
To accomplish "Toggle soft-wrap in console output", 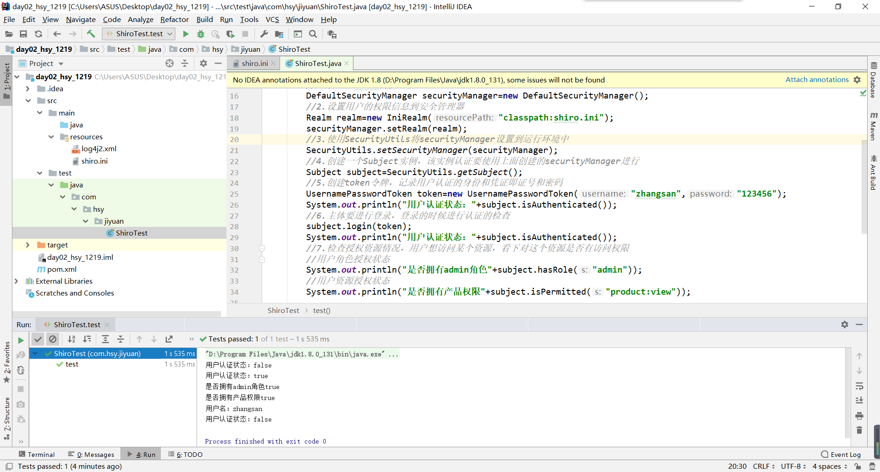I will tap(859, 386).
